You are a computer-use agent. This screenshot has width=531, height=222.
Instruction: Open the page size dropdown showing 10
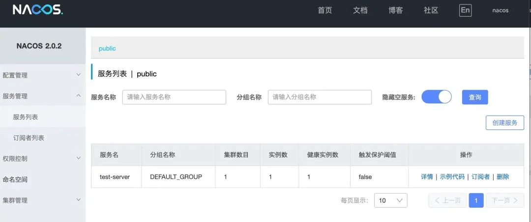tap(390, 200)
